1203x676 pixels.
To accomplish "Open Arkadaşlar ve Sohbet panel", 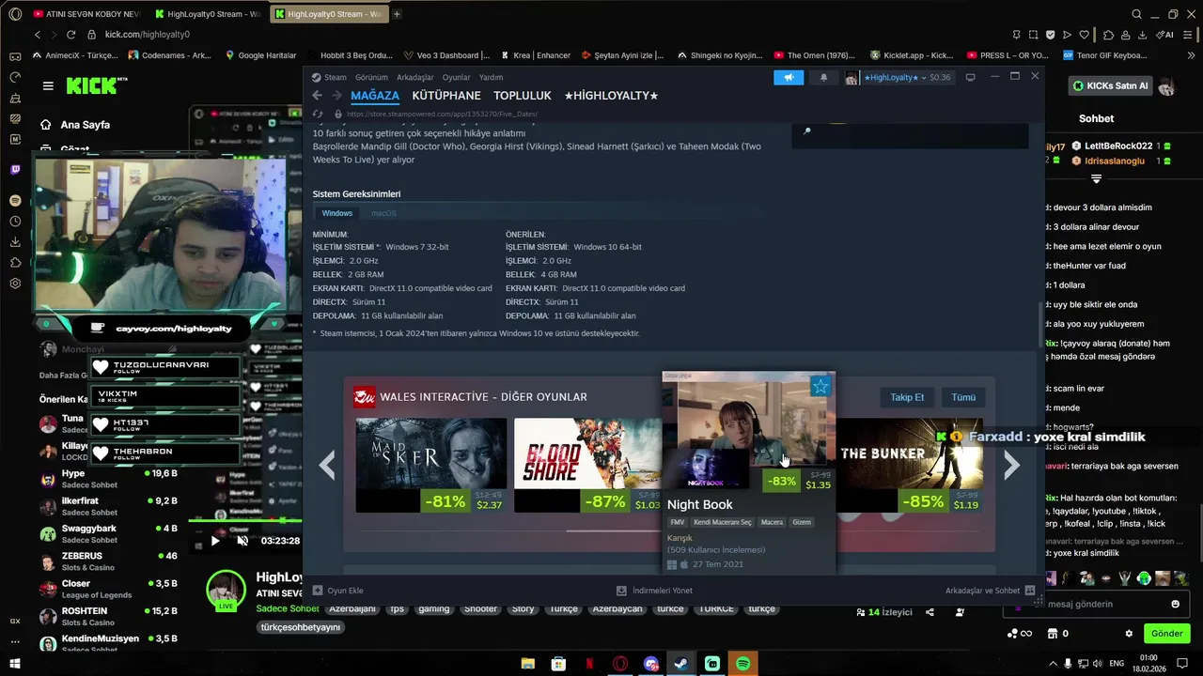I will point(990,591).
